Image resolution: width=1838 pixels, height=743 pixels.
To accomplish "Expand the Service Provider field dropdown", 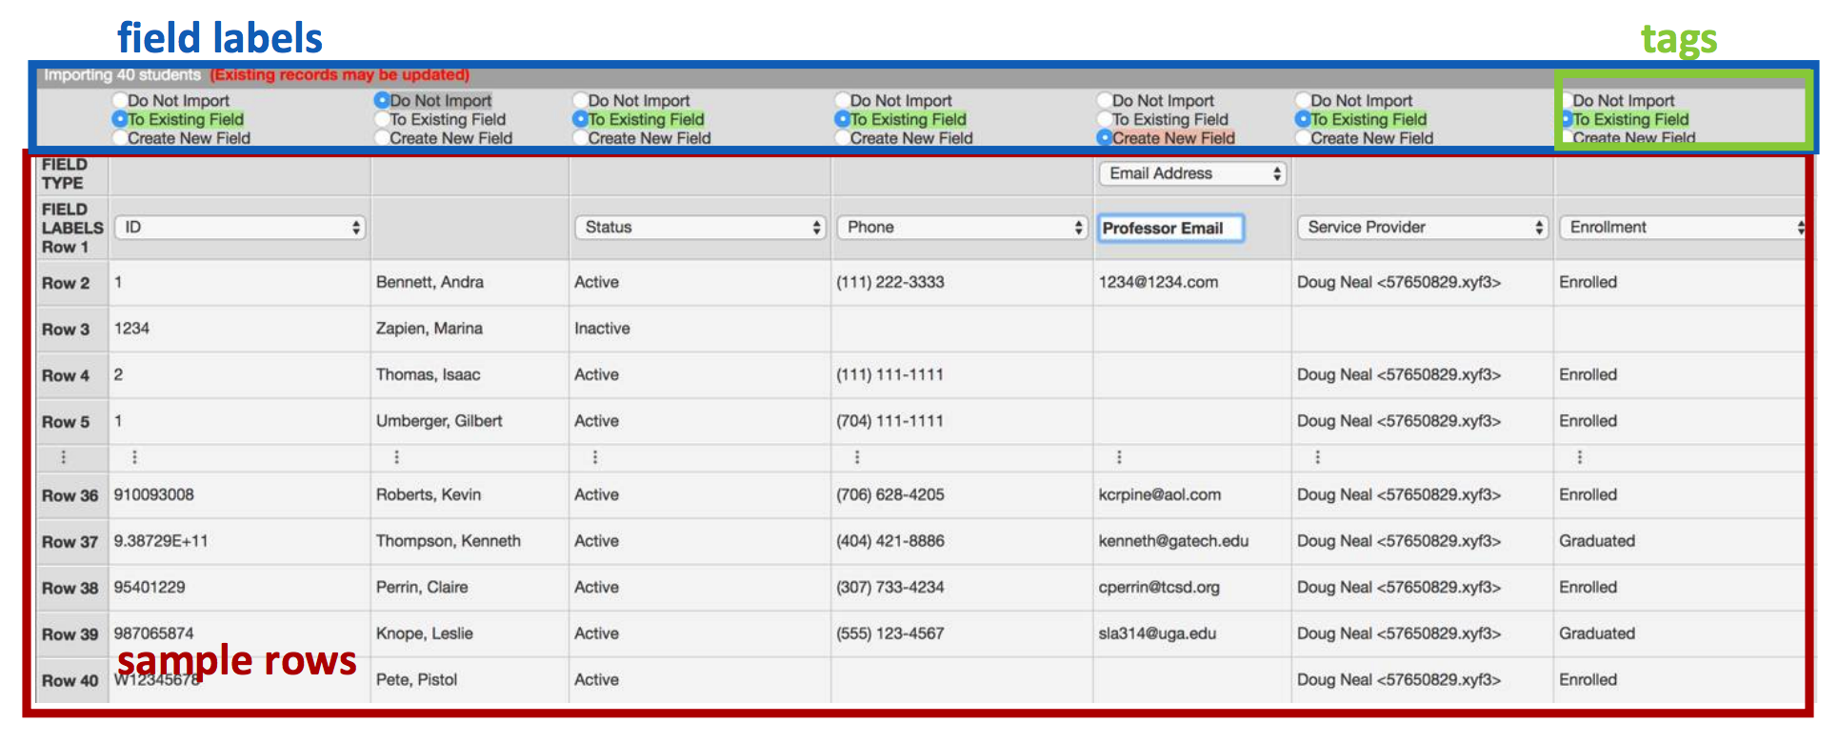I will click(1423, 228).
